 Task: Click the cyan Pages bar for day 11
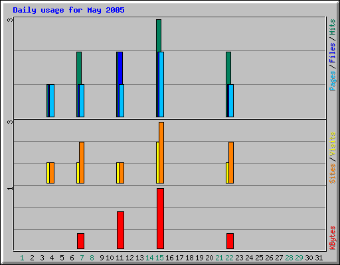click(x=122, y=101)
